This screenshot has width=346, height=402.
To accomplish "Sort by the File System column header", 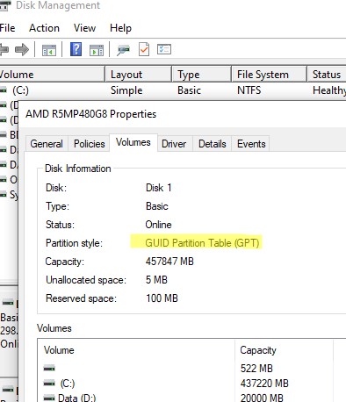I will (269, 75).
